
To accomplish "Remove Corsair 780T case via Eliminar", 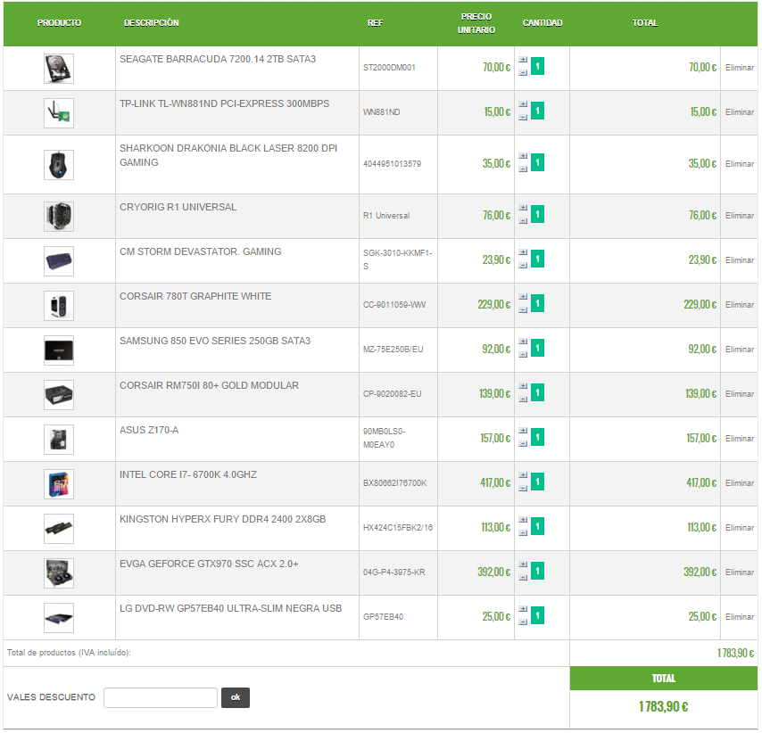I will click(740, 305).
